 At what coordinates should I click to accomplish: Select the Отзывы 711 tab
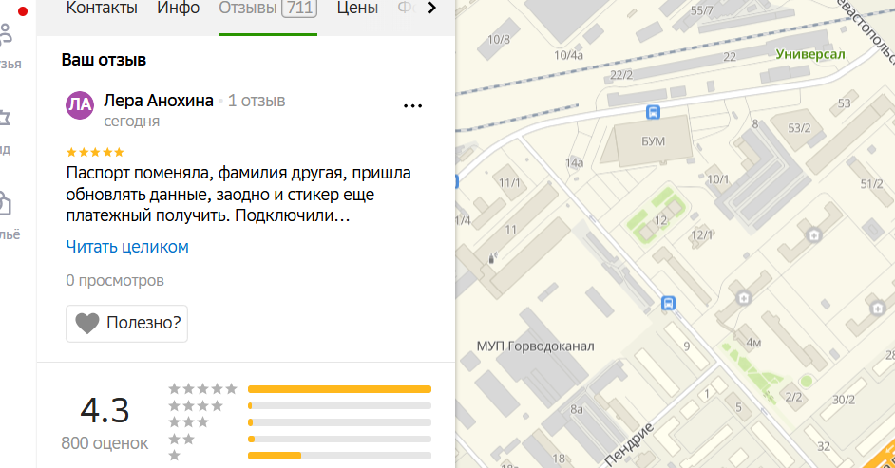coord(268,9)
